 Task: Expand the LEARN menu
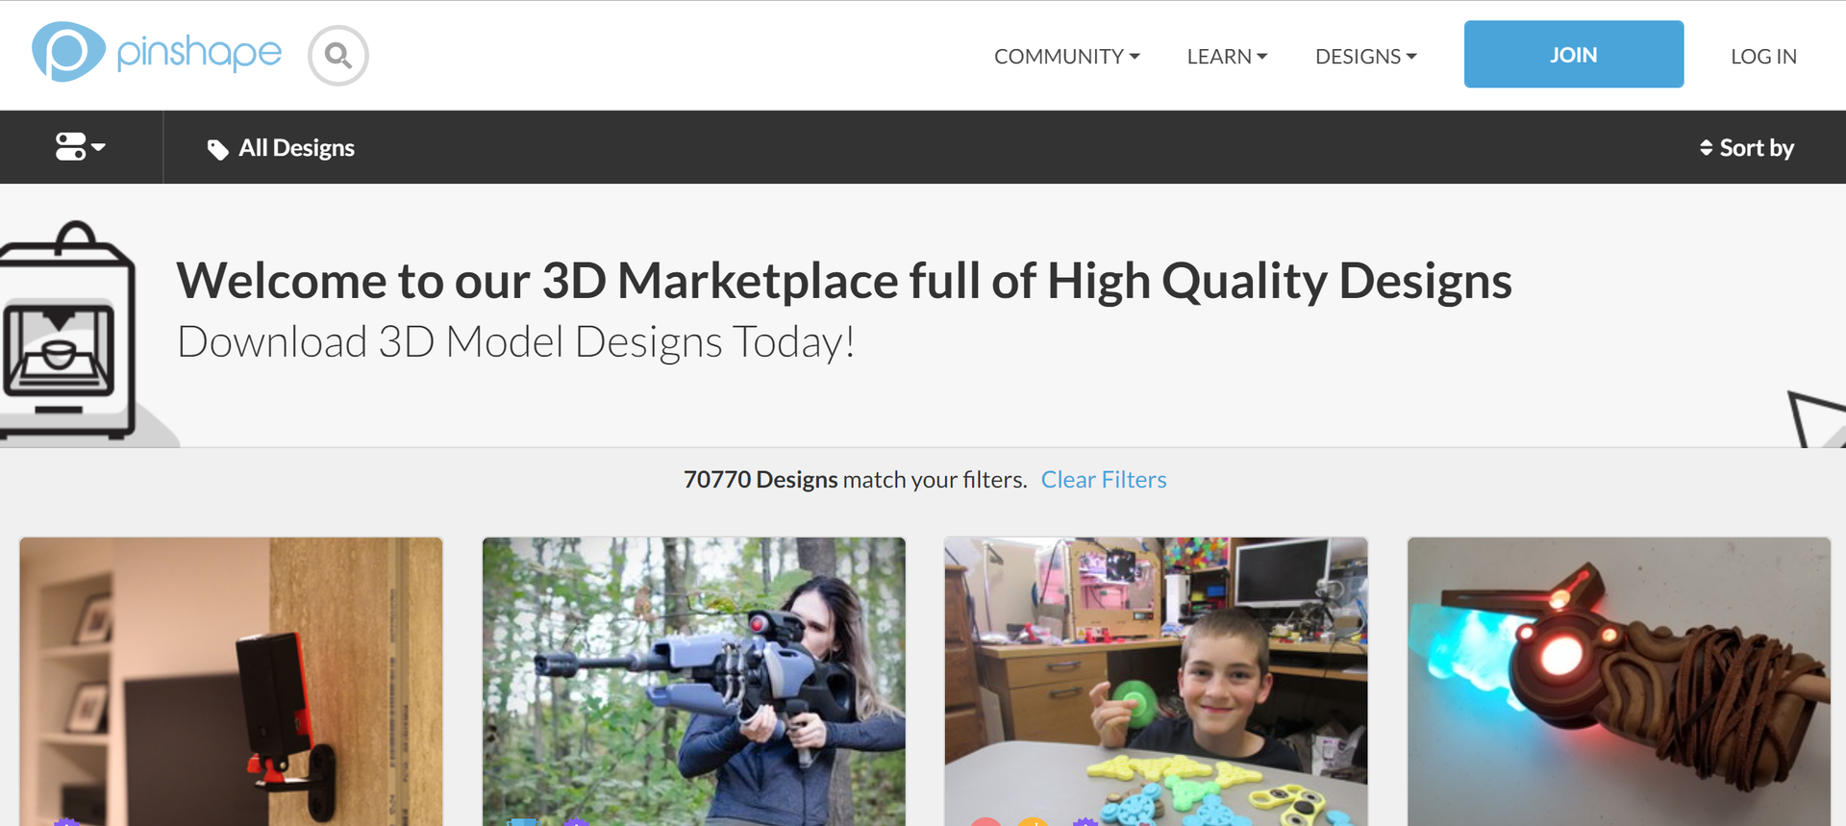[1227, 57]
